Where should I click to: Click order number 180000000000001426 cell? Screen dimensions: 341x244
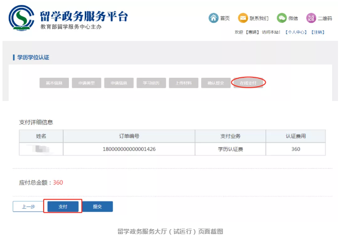coord(129,149)
